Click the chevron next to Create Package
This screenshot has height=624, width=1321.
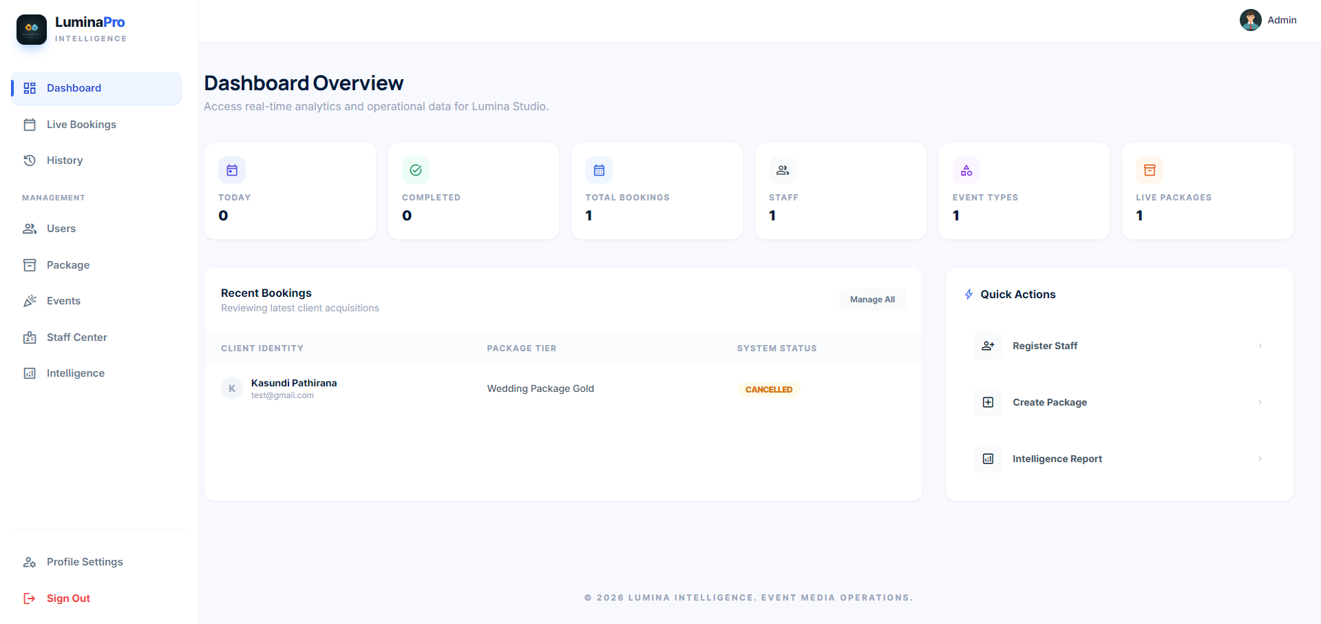pyautogui.click(x=1260, y=402)
